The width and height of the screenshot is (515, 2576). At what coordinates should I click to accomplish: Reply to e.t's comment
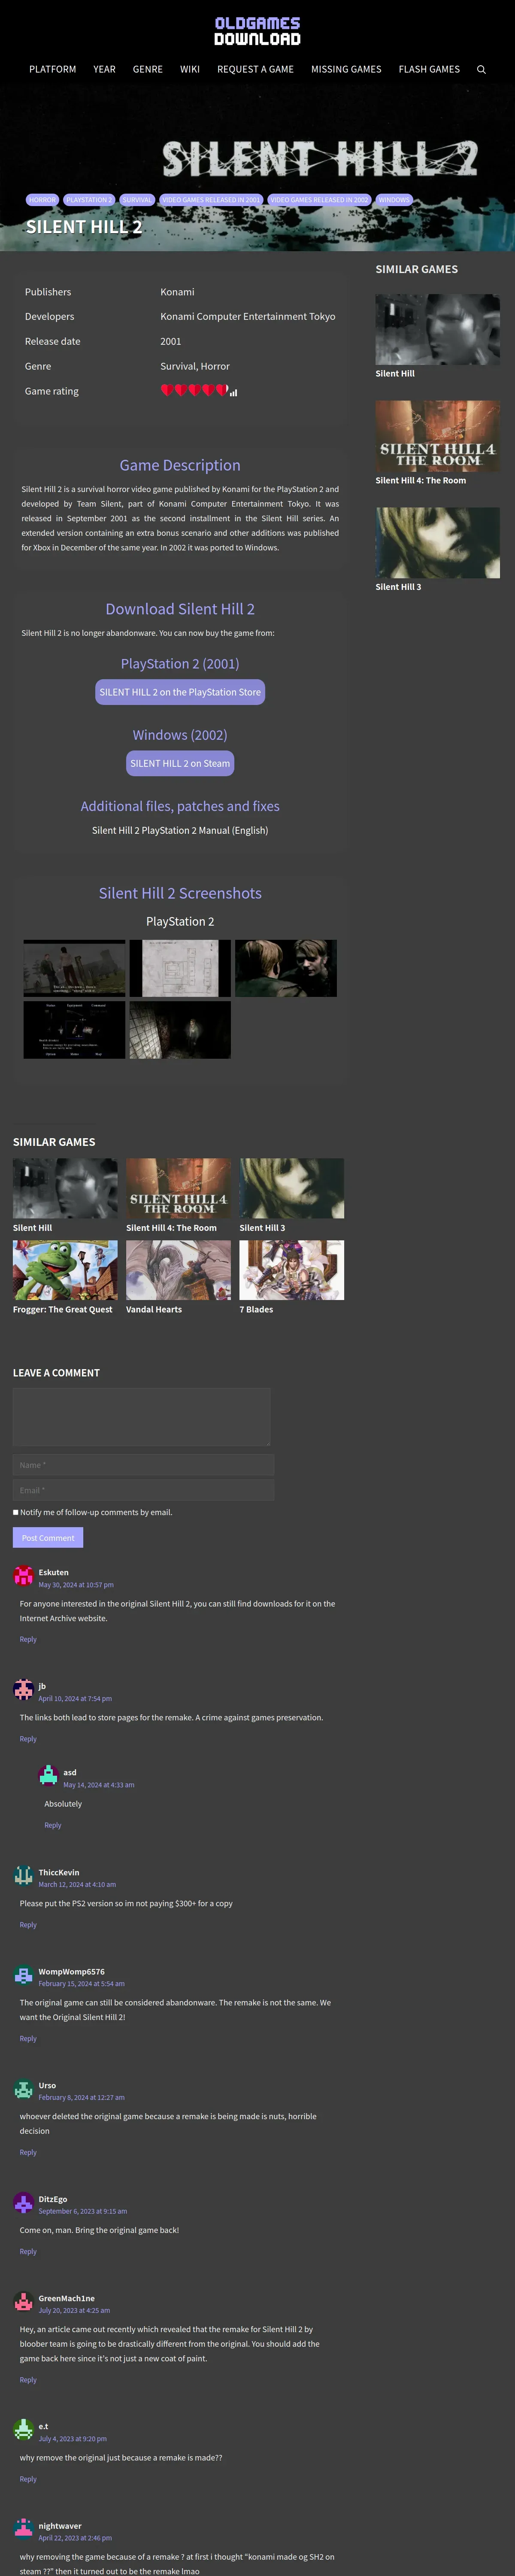tap(28, 2479)
